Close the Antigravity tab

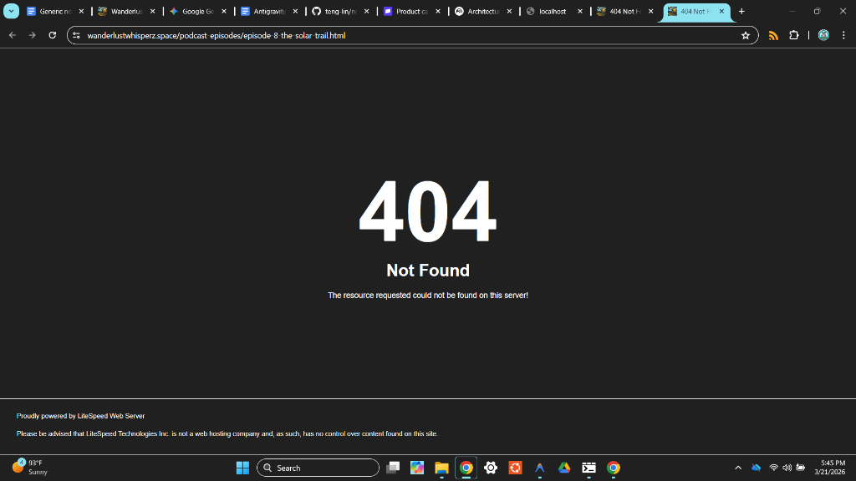coord(295,12)
